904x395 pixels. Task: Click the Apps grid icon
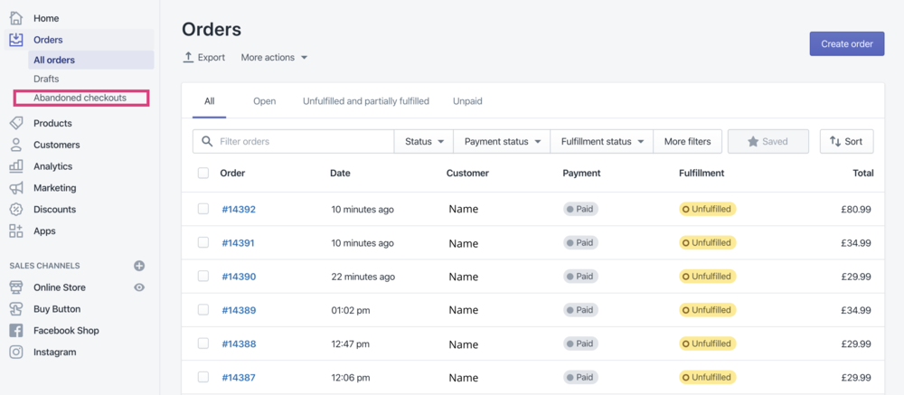pyautogui.click(x=16, y=231)
